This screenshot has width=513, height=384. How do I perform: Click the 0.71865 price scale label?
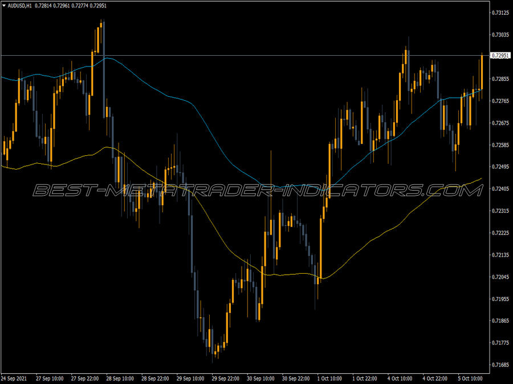click(500, 321)
